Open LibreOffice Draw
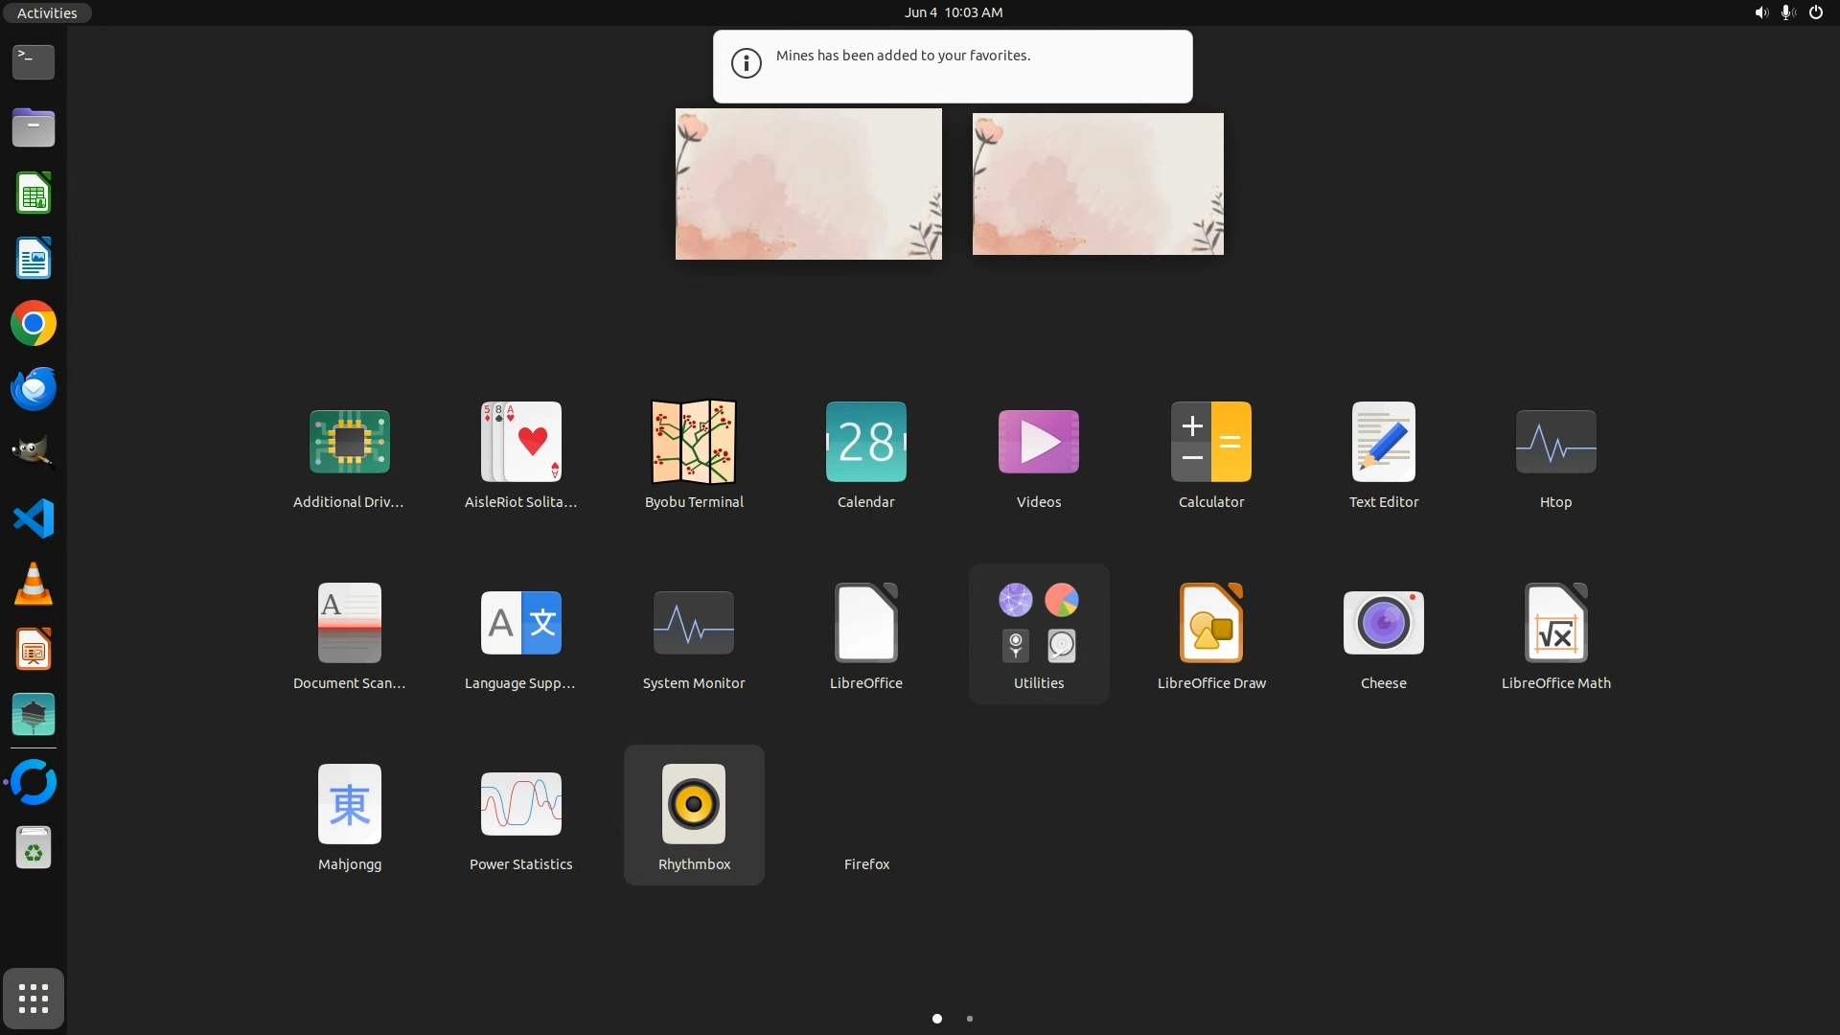This screenshot has width=1840, height=1035. (1210, 624)
